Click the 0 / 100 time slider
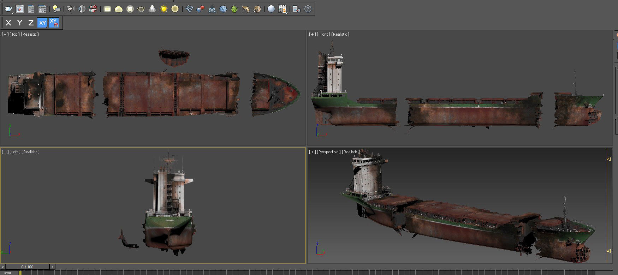Screen dimensions: 618x275 (27, 267)
